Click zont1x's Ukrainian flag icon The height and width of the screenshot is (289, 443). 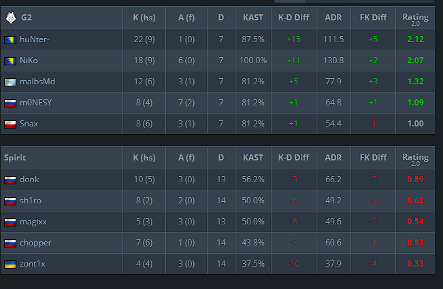pyautogui.click(x=10, y=265)
